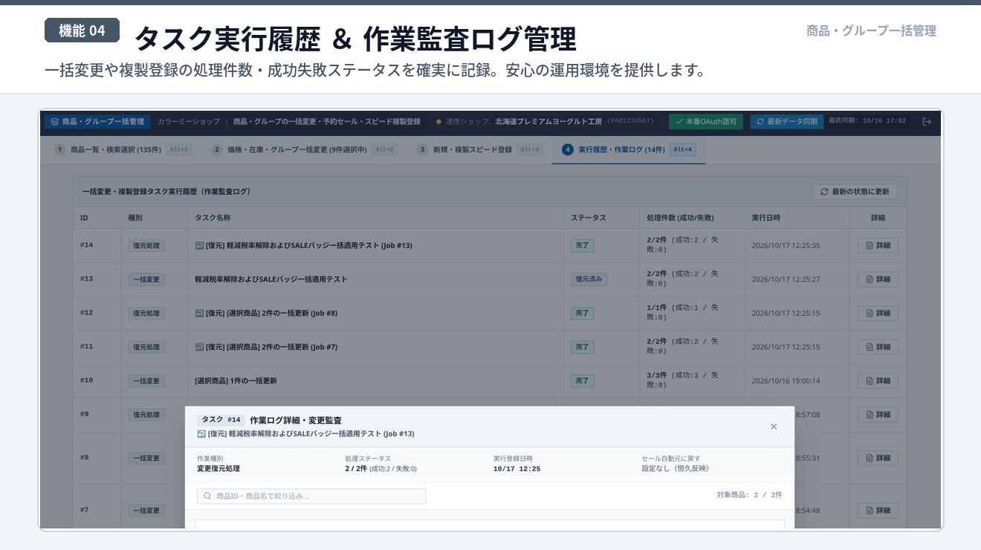Click the 完了 status badge in row #10
Viewport: 981px width, 550px height.
[582, 381]
